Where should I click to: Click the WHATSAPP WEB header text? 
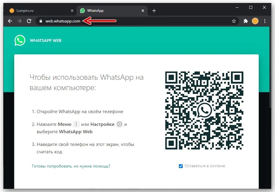pyautogui.click(x=46, y=40)
